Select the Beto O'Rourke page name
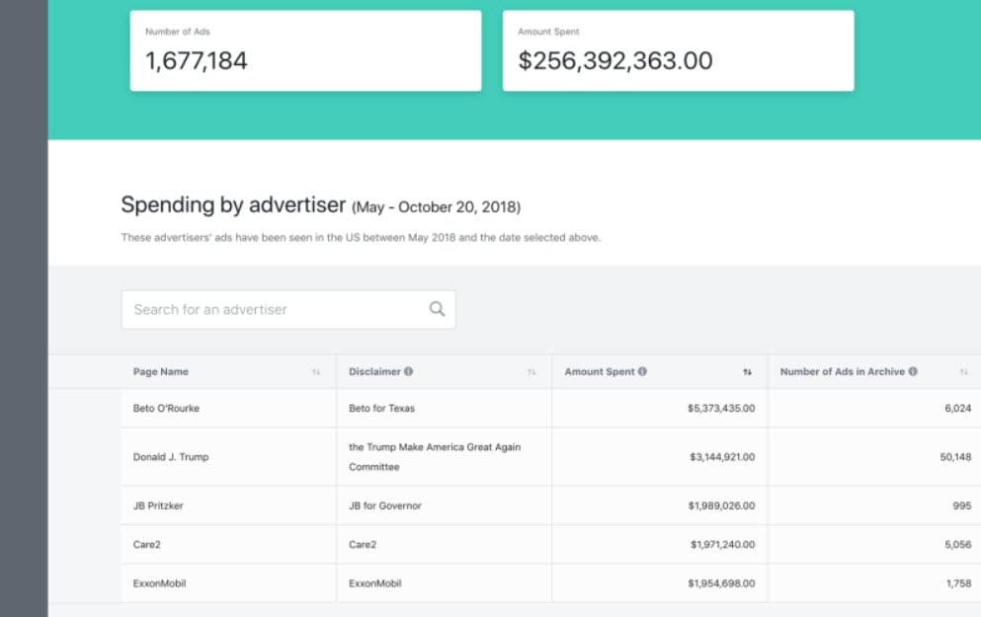 (166, 409)
